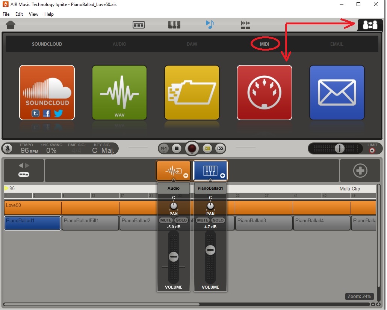Toggle the metronome icon
Image resolution: width=387 pixels, height=310 pixels.
click(8, 148)
